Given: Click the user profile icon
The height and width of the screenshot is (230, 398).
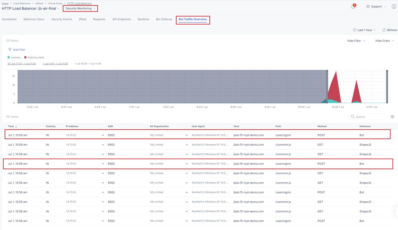Looking at the screenshot, I should coord(394,7).
